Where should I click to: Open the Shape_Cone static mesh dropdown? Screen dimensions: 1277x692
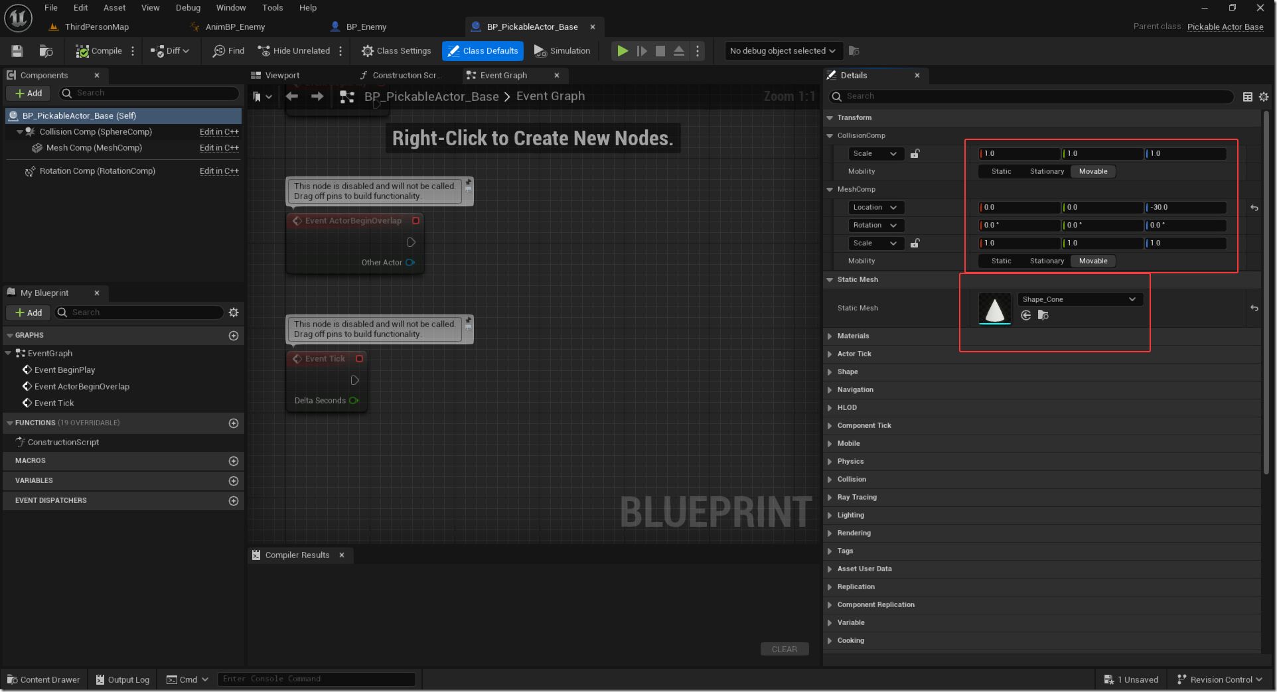click(x=1080, y=299)
